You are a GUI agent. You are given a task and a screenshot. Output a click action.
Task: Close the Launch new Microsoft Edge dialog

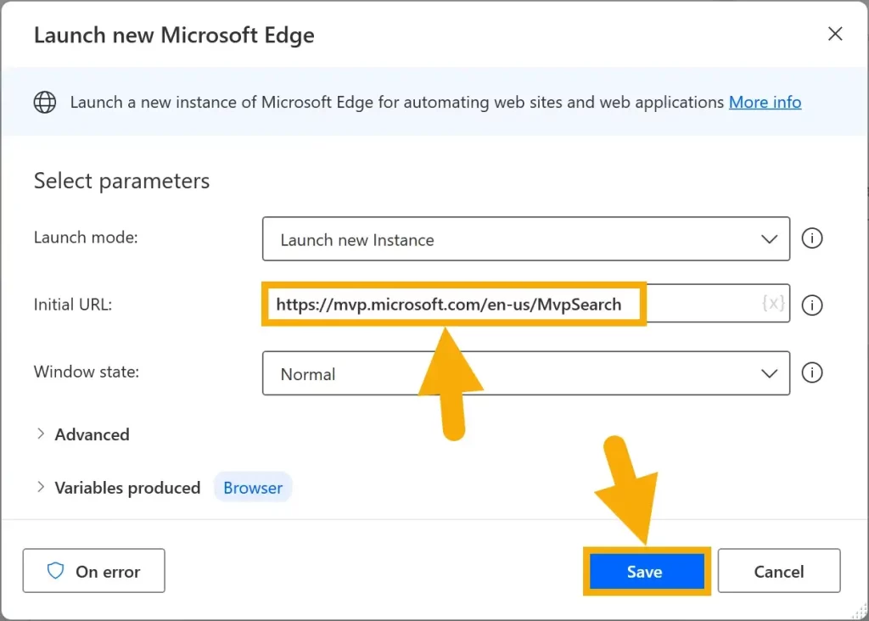(835, 34)
